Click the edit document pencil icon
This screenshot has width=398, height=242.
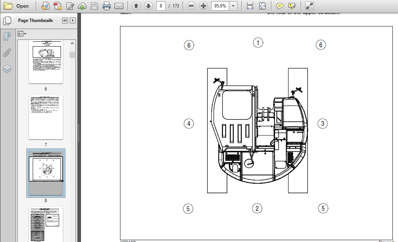pyautogui.click(x=70, y=6)
